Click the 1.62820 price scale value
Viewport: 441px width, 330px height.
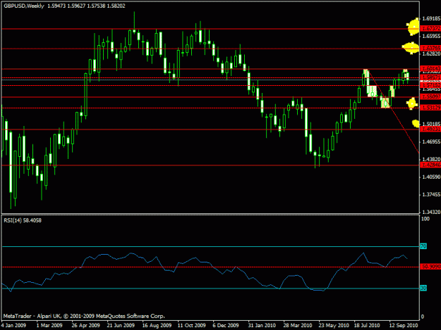(x=431, y=53)
